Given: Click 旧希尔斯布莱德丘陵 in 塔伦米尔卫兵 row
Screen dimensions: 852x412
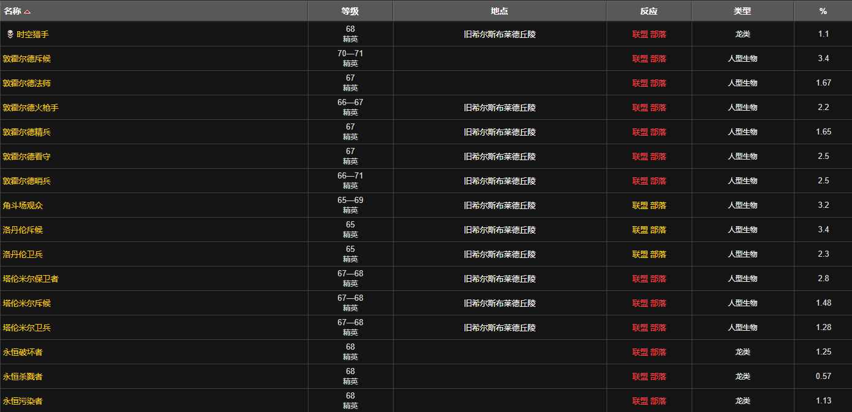Looking at the screenshot, I should (x=499, y=328).
